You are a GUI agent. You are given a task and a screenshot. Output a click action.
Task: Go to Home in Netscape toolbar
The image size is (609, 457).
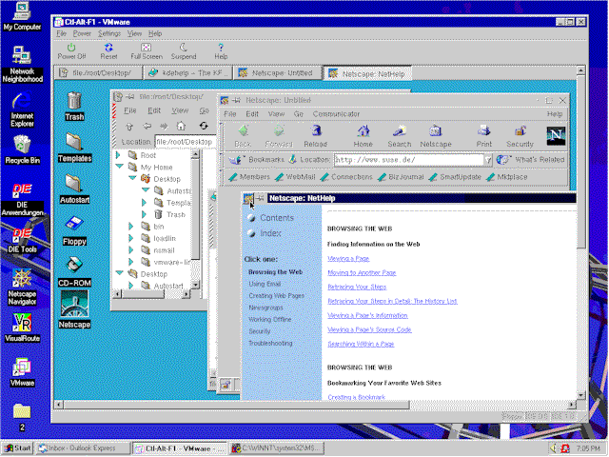tap(363, 136)
